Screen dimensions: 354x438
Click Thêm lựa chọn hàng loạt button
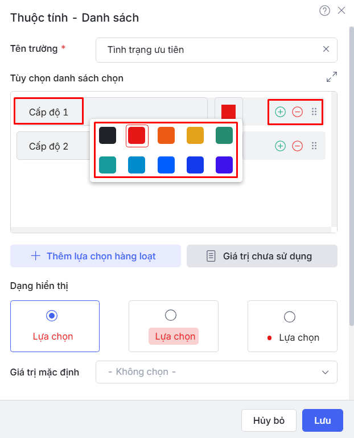[95, 256]
